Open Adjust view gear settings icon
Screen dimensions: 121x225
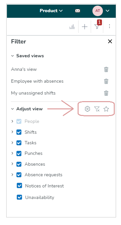(87, 109)
